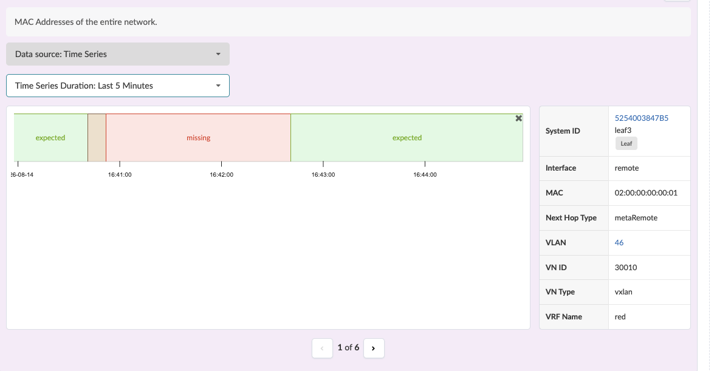Click the VRF Name row label
Image resolution: width=714 pixels, height=371 pixels.
(x=564, y=317)
